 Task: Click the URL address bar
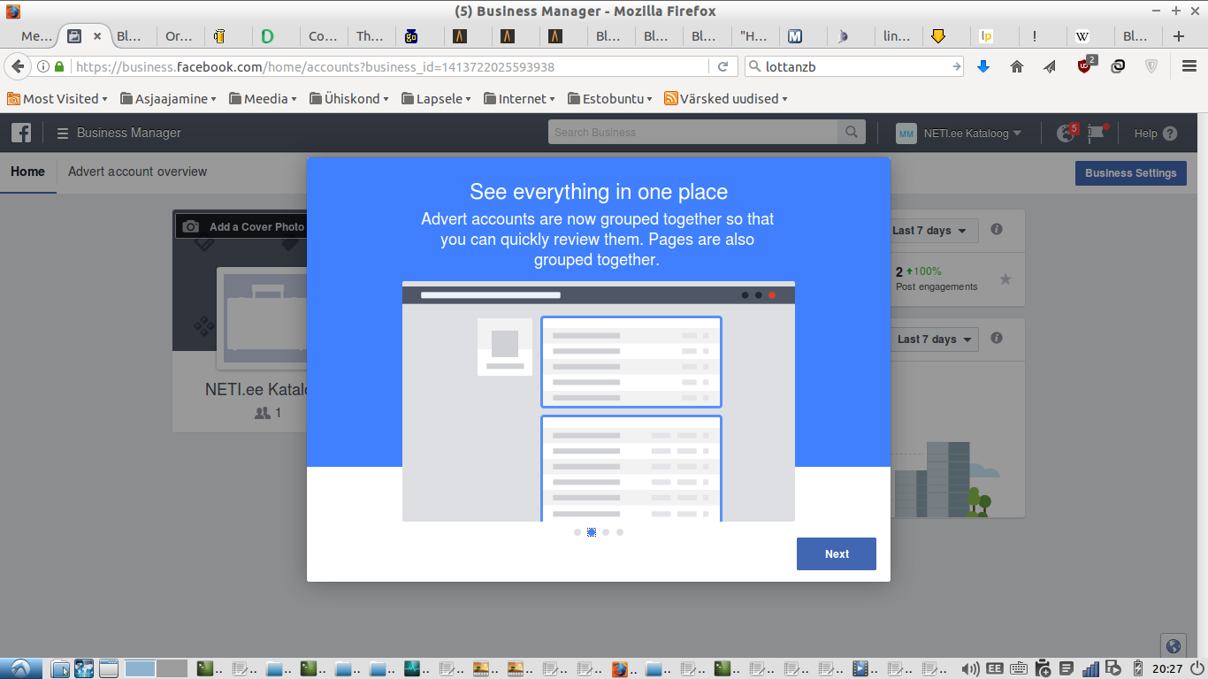coord(389,66)
